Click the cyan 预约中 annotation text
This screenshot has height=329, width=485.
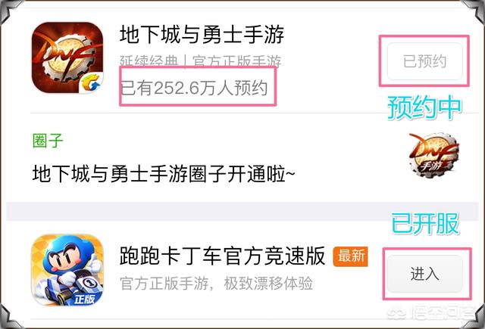pos(424,107)
